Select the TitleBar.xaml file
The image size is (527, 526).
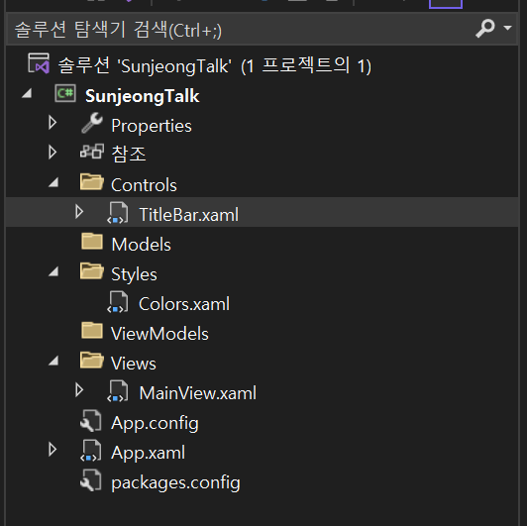click(188, 215)
